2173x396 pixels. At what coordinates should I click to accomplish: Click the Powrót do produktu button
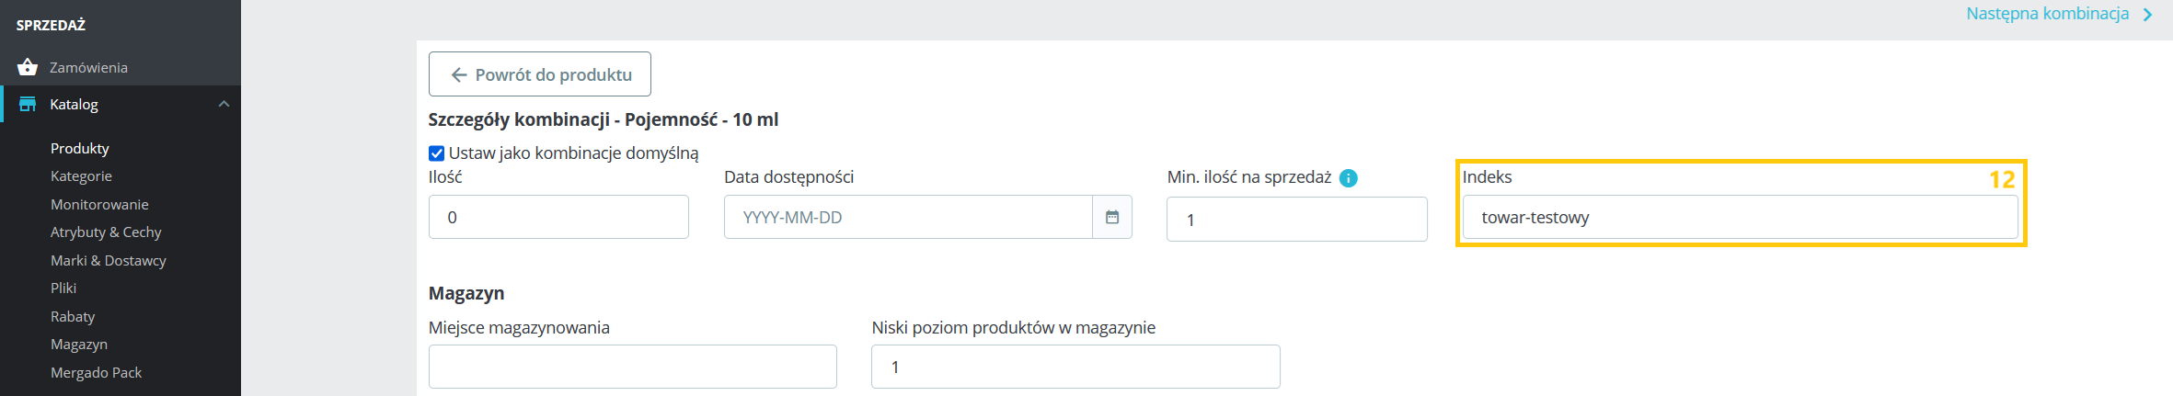[x=540, y=74]
